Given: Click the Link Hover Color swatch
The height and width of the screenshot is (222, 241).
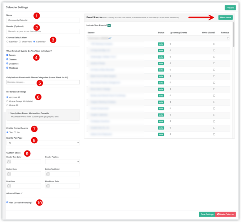Looking at the screenshot, I should pos(47,186).
